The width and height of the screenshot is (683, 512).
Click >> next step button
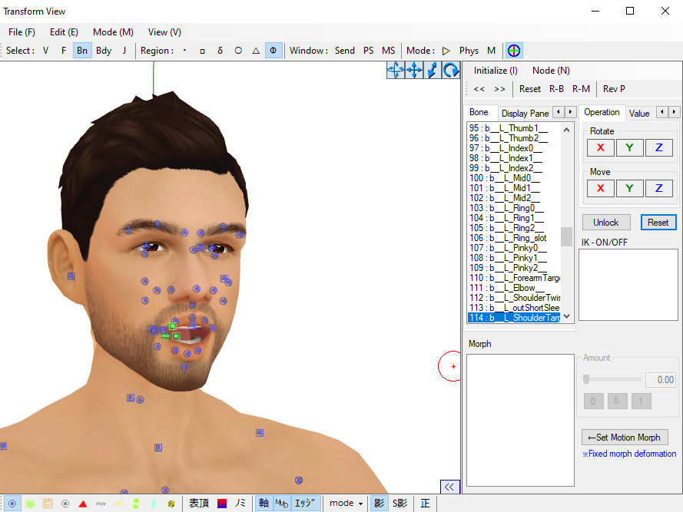(x=499, y=89)
